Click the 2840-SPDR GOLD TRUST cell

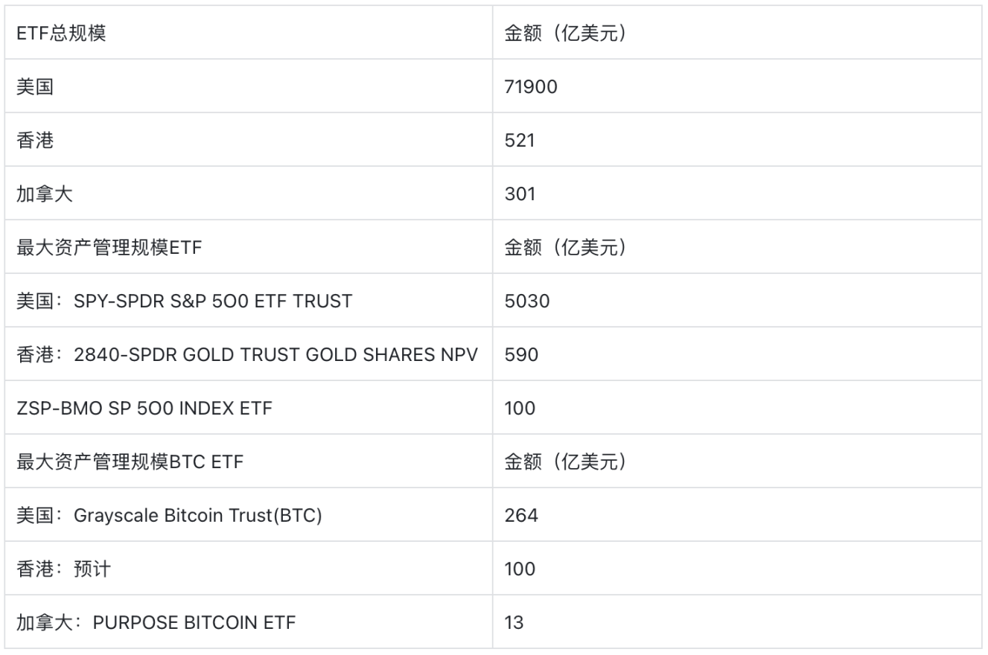point(246,355)
